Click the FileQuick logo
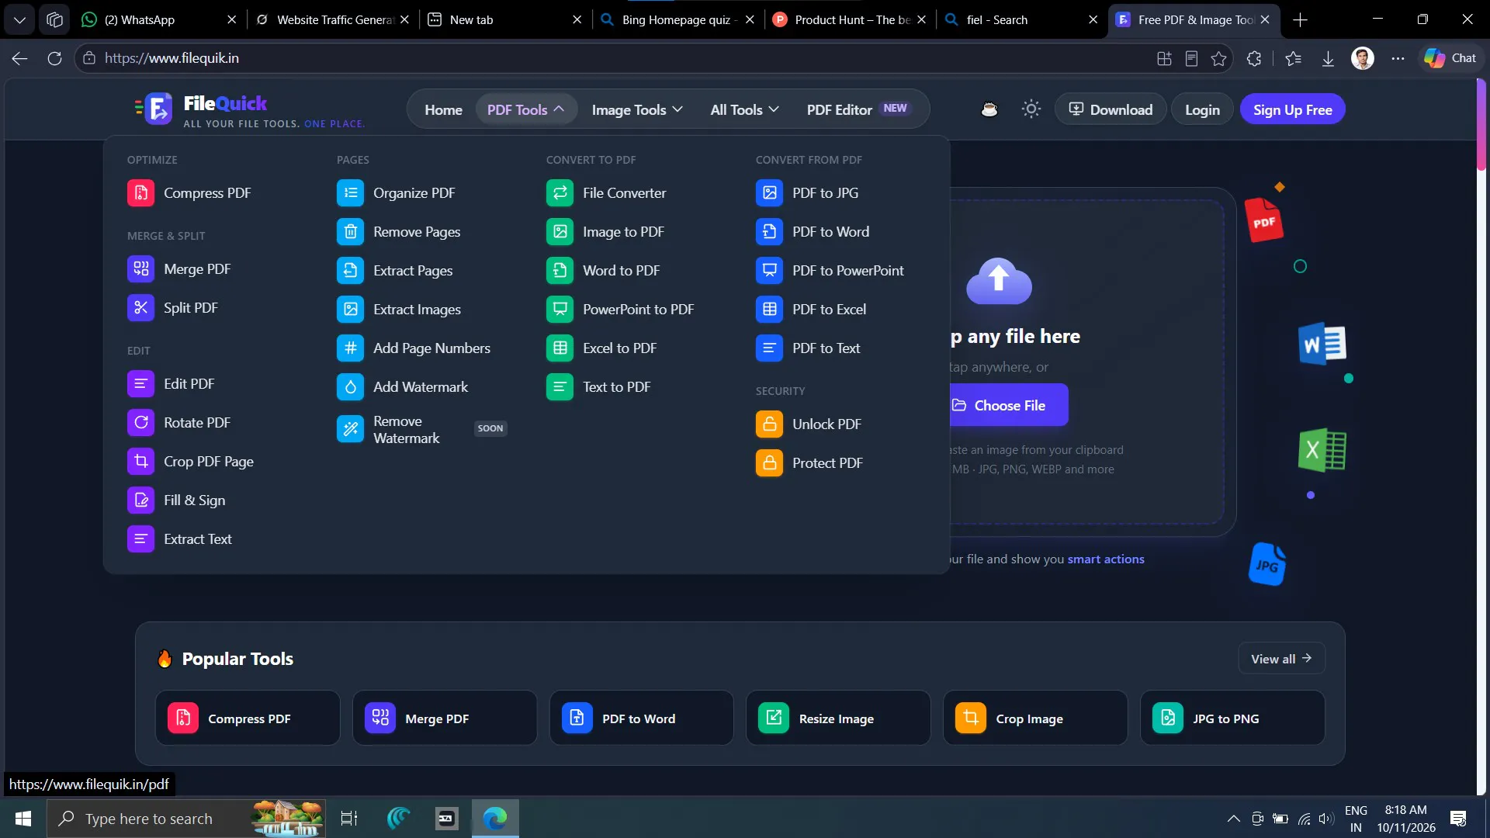This screenshot has height=838, width=1490. coord(248,110)
